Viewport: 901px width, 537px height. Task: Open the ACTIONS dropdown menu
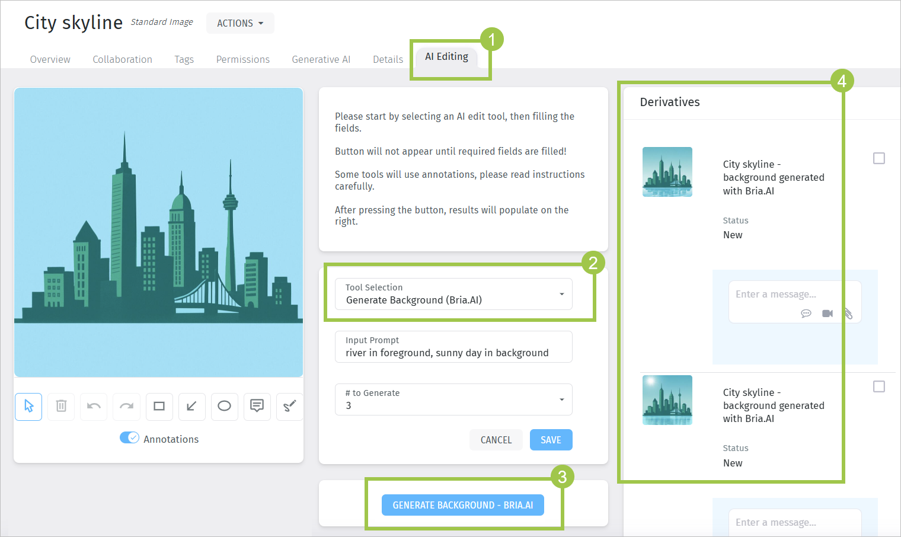coord(240,23)
